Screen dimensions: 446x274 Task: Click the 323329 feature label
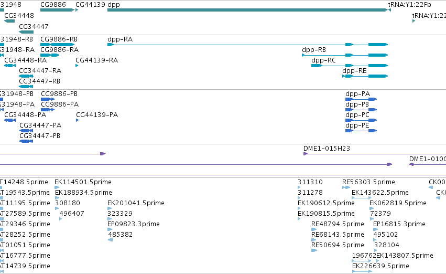tap(120, 214)
